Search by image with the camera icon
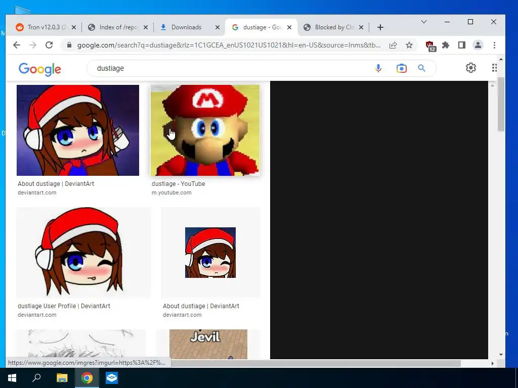The height and width of the screenshot is (388, 518). [401, 68]
